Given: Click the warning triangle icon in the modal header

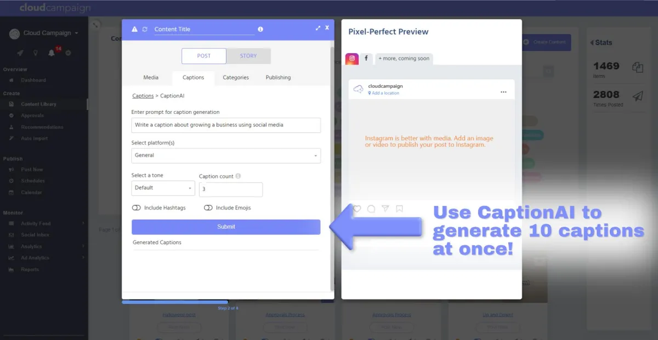Looking at the screenshot, I should [135, 29].
